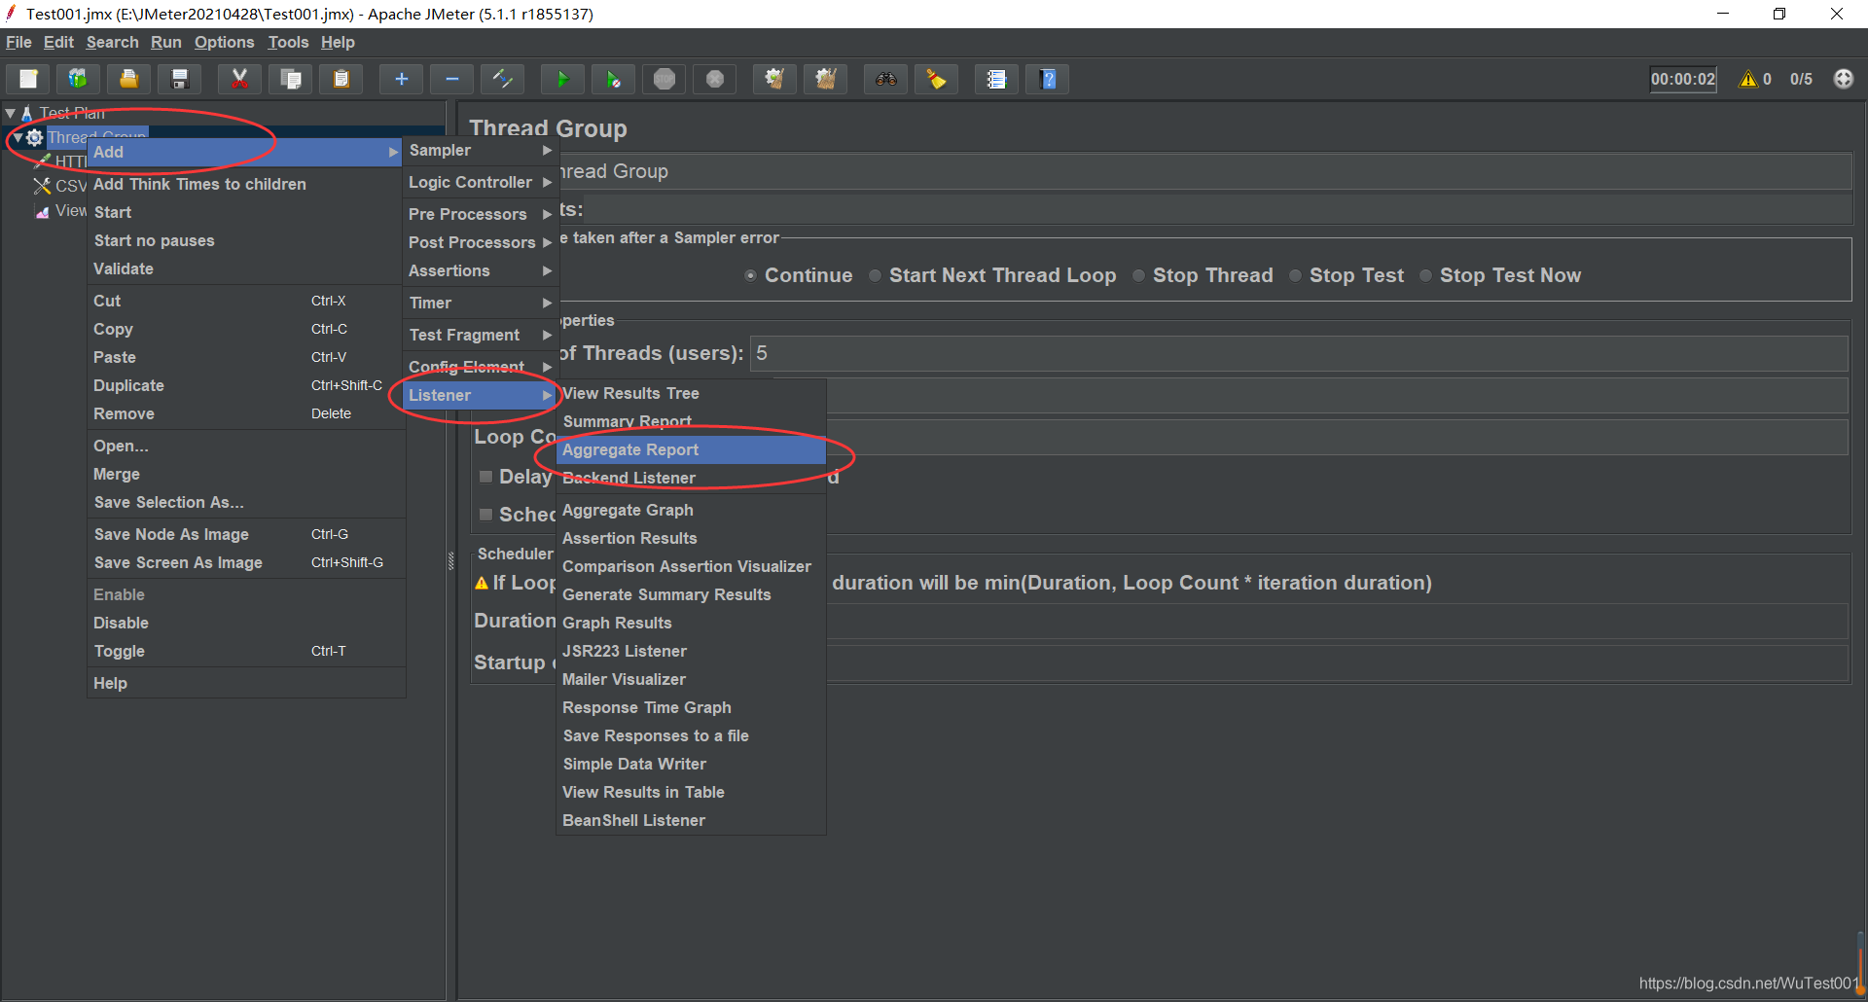The image size is (1868, 1002).
Task: Expand the Pre Processors submenu
Action: coord(480,214)
